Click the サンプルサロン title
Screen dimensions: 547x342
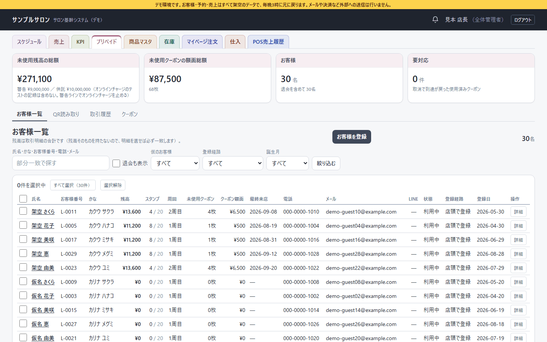coord(31,20)
